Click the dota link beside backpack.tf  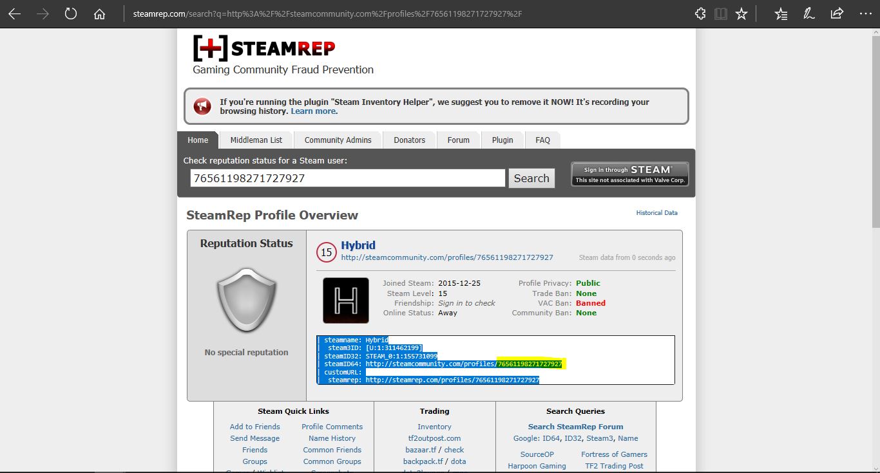point(458,461)
